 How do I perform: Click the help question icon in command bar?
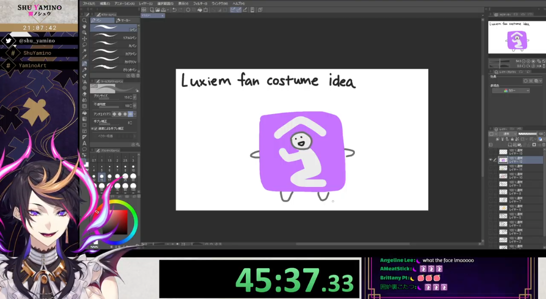pos(260,10)
